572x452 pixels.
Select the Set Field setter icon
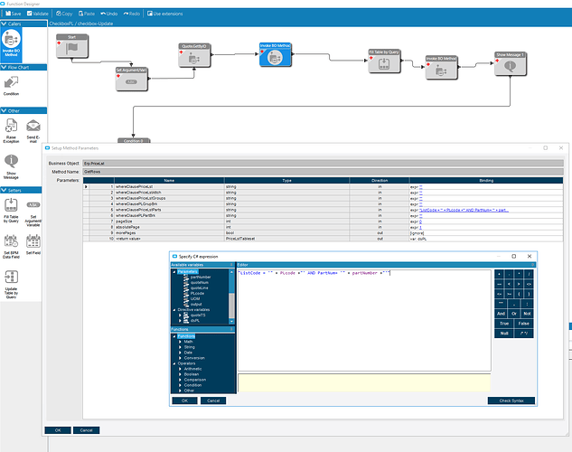pyautogui.click(x=33, y=244)
